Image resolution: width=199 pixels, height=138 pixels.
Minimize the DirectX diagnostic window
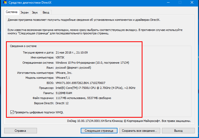click(x=168, y=2)
